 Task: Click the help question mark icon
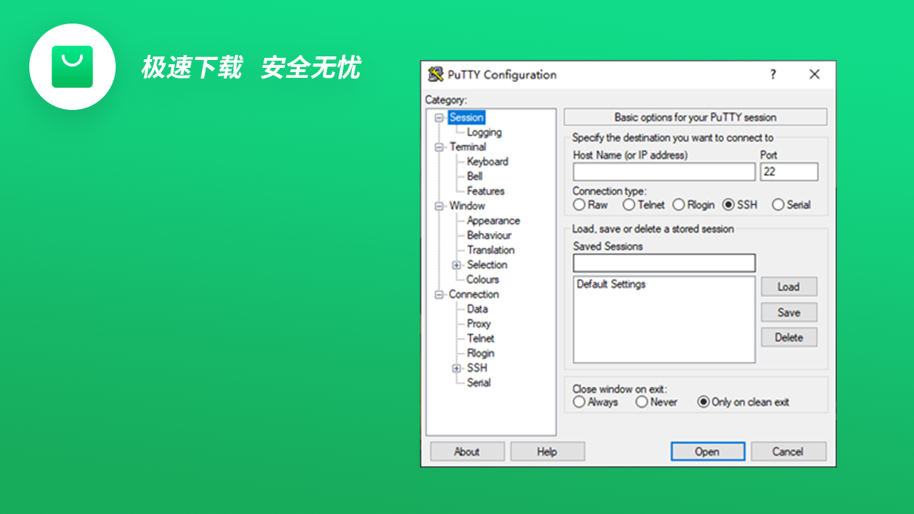(773, 74)
